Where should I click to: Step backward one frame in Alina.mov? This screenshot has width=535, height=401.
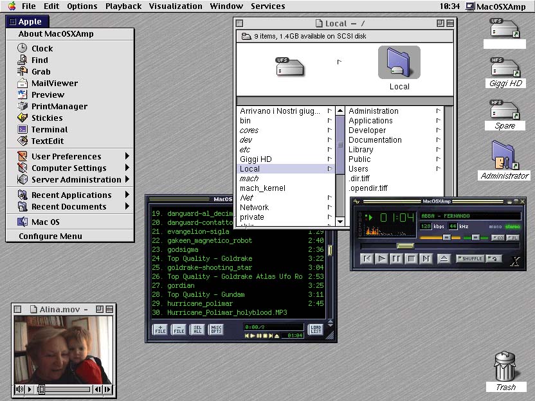tap(98, 389)
